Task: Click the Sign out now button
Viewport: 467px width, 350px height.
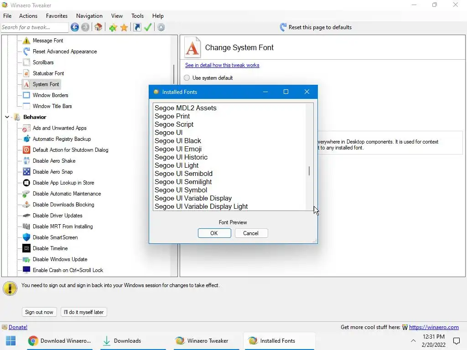Action: [x=39, y=312]
